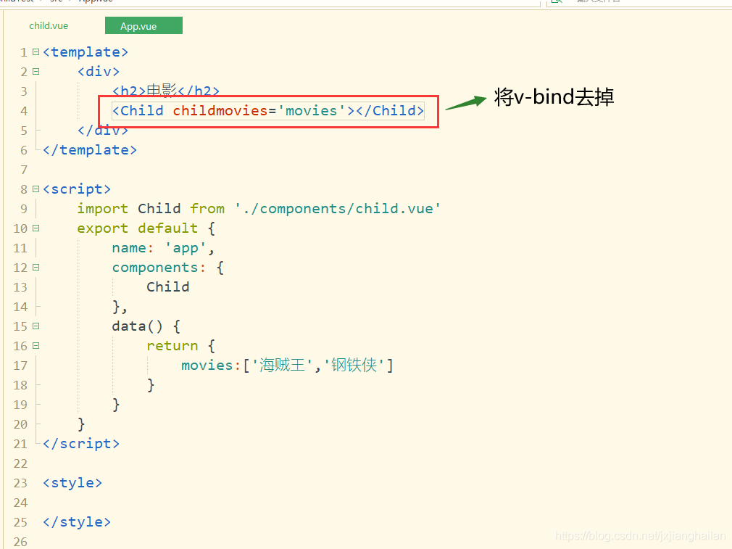Click the export default text on line 10

point(137,228)
